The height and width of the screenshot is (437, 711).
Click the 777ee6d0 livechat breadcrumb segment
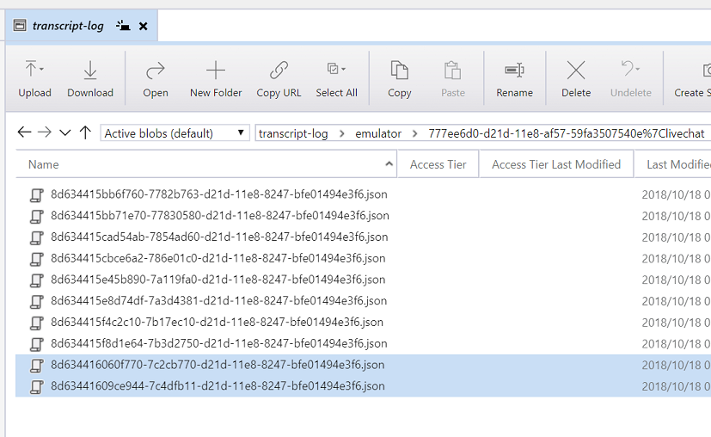click(567, 133)
